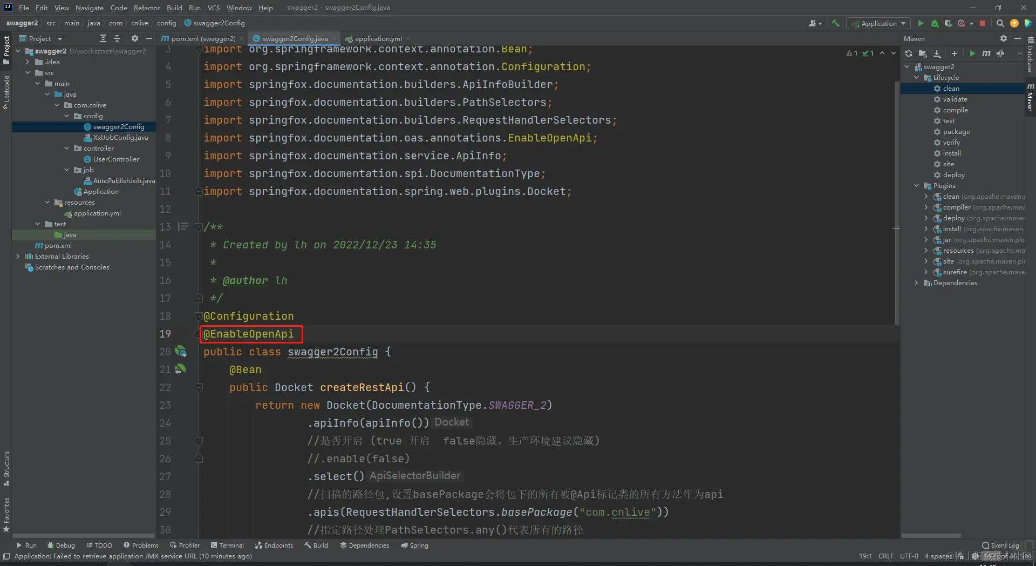Go to previous highlighted error arrow
The width and height of the screenshot is (1036, 566).
[882, 53]
